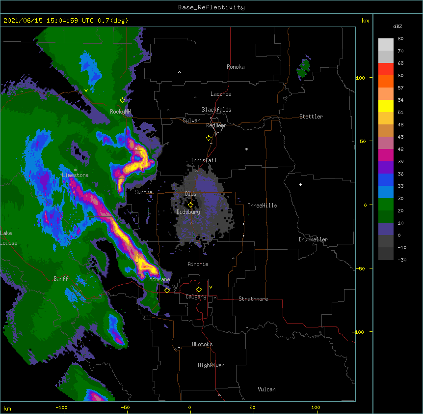The height and width of the screenshot is (414, 423).
Task: Click the km unit label at bottom left
Action: coord(7,408)
